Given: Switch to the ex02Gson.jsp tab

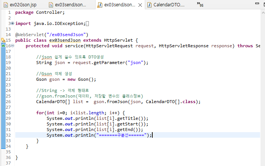Looking at the screenshot, I should click(23, 5).
